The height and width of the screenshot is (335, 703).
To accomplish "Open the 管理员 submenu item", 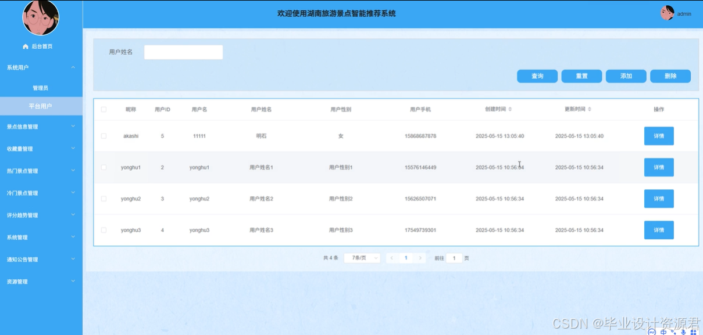I will click(x=41, y=88).
